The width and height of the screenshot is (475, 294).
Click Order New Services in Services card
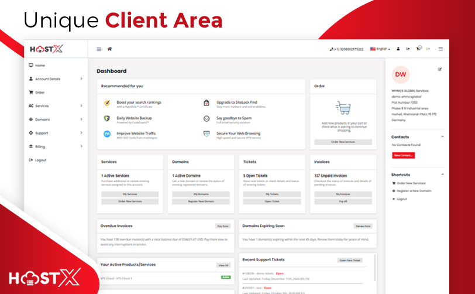[130, 201]
